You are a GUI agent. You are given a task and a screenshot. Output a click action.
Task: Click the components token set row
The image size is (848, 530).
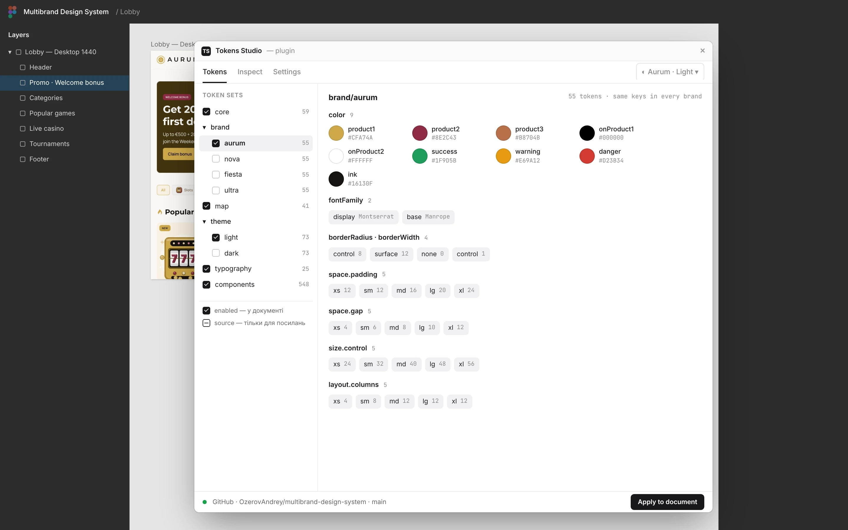click(256, 285)
